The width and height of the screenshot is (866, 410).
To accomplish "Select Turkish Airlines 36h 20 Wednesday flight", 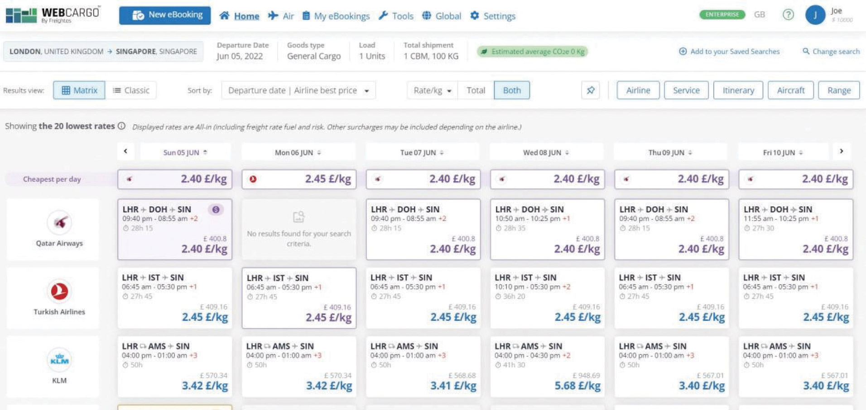I will click(547, 298).
